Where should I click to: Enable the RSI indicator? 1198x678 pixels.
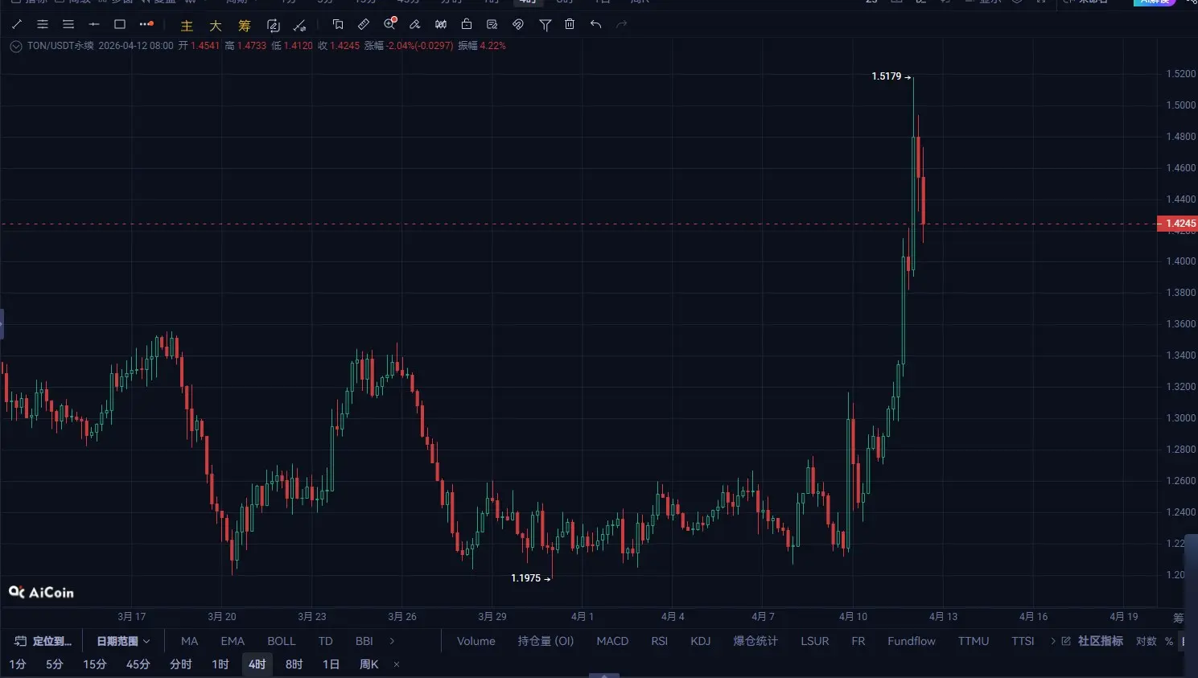click(x=660, y=641)
